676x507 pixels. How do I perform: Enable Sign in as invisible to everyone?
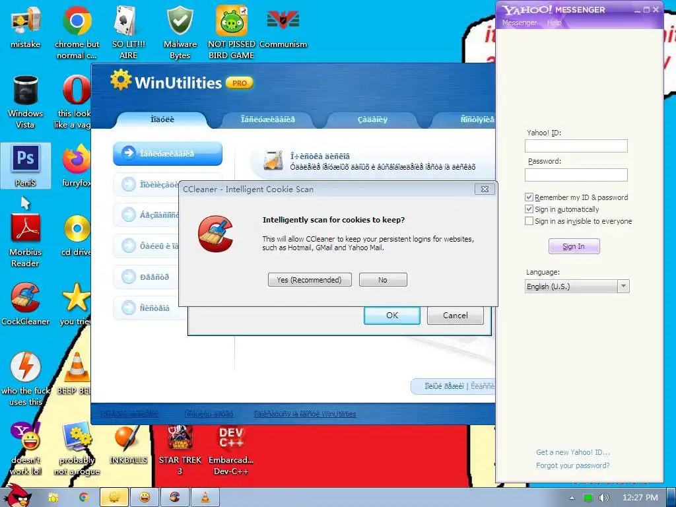click(529, 221)
